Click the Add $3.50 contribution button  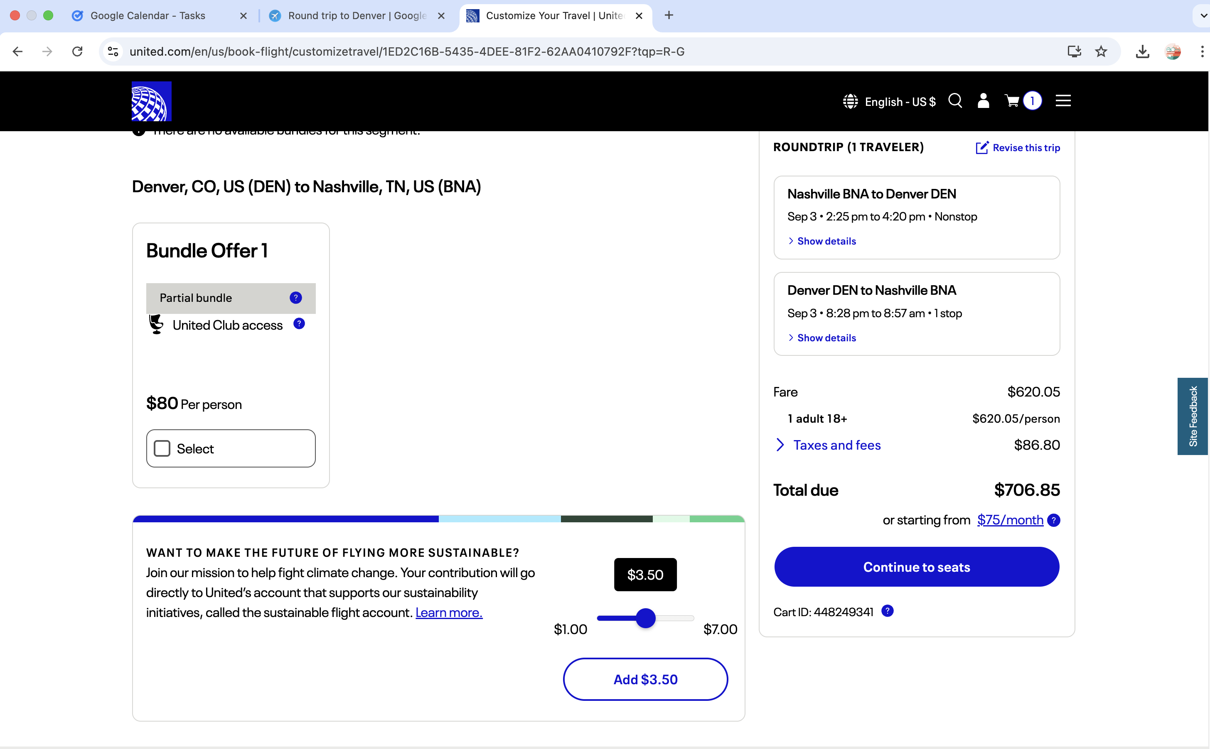click(x=645, y=679)
